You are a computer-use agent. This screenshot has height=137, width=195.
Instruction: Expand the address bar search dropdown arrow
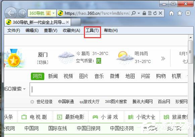click(x=139, y=13)
